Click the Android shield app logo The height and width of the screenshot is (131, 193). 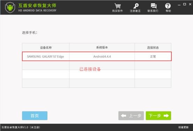click(10, 8)
